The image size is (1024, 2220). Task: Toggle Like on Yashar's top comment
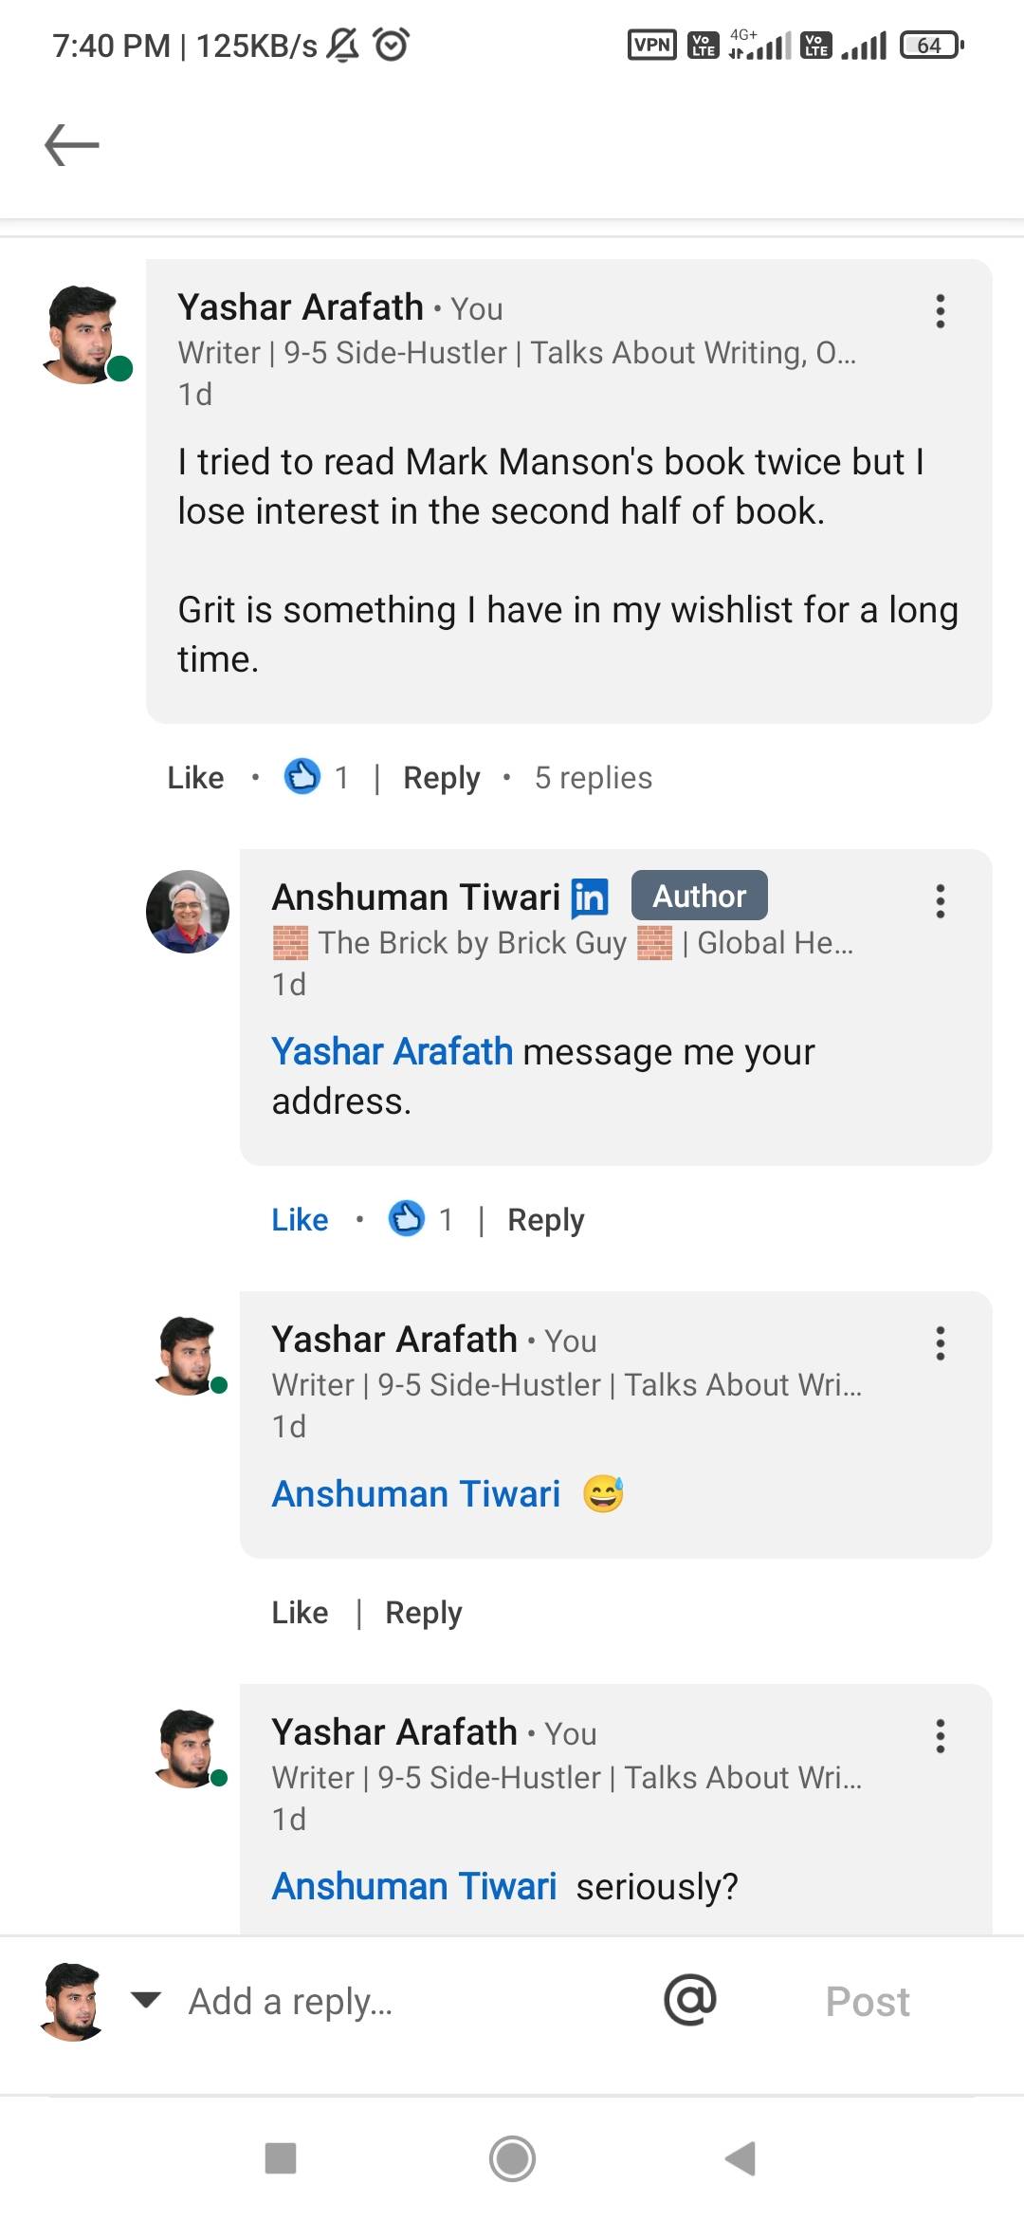195,778
